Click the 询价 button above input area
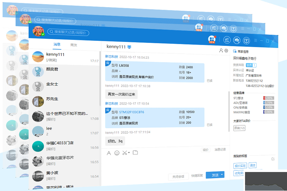Image resolution: width=287 pixels, height=191 pixels. tap(206, 150)
